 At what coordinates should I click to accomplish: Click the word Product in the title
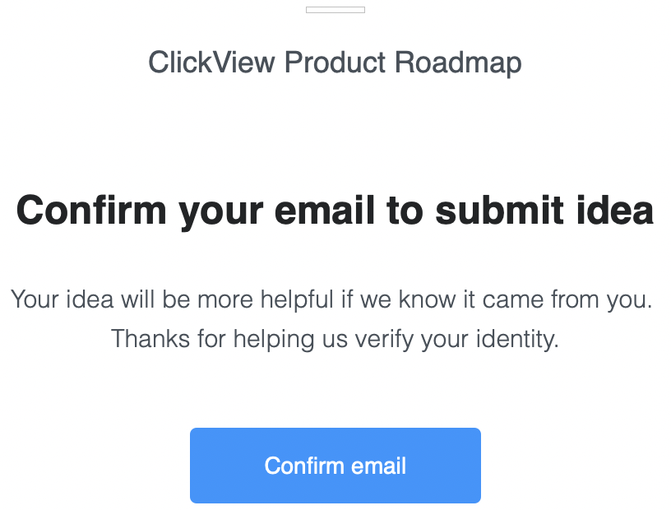point(335,63)
